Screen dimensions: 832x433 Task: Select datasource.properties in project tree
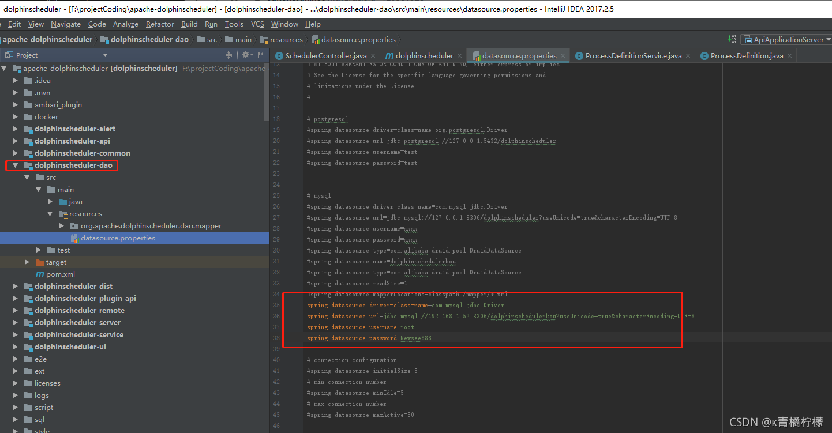tap(118, 238)
